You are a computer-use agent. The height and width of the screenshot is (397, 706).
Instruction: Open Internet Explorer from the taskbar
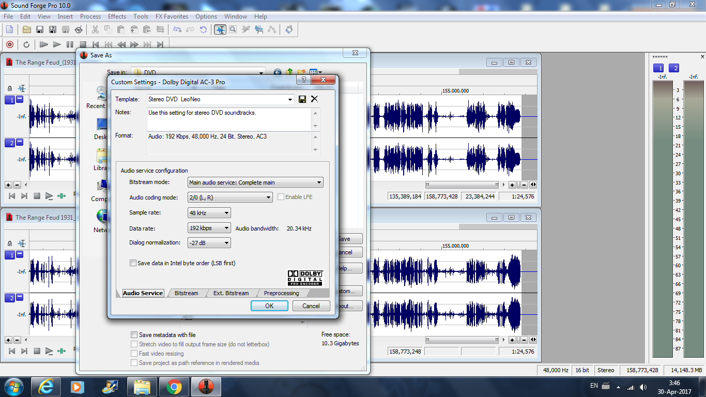tap(45, 387)
